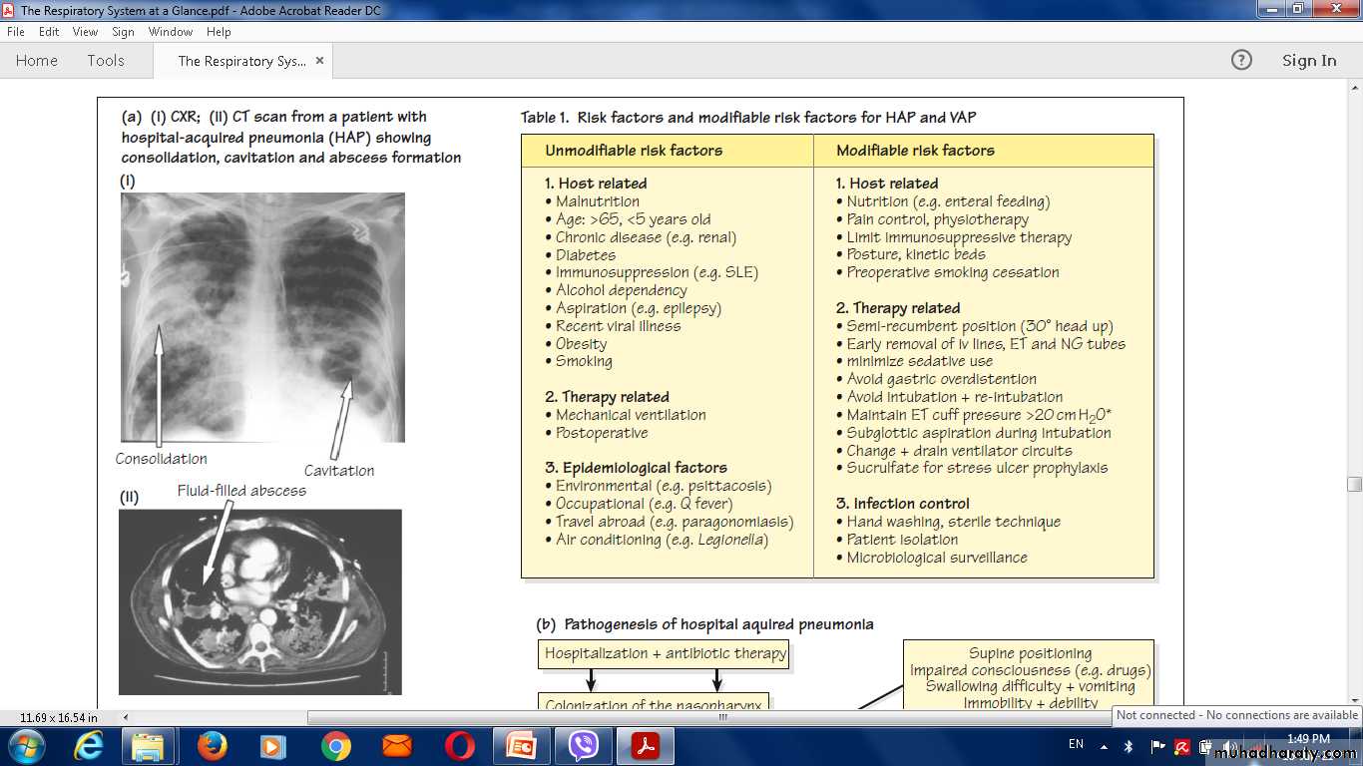Open the View menu
Image resolution: width=1363 pixels, height=766 pixels.
85,32
